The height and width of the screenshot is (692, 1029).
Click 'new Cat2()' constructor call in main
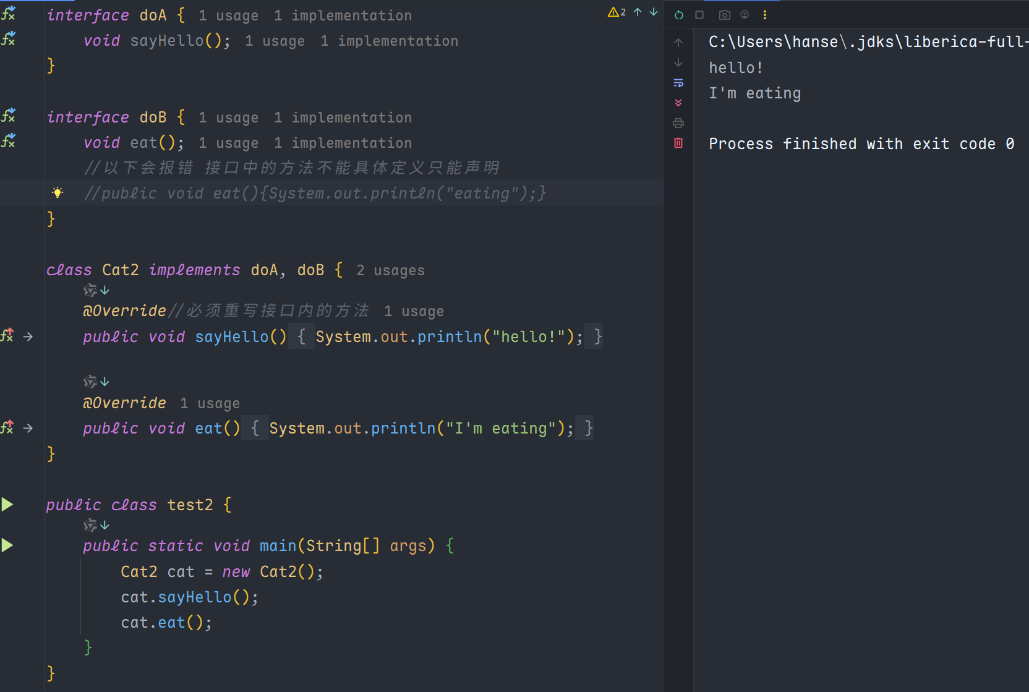[x=268, y=572]
